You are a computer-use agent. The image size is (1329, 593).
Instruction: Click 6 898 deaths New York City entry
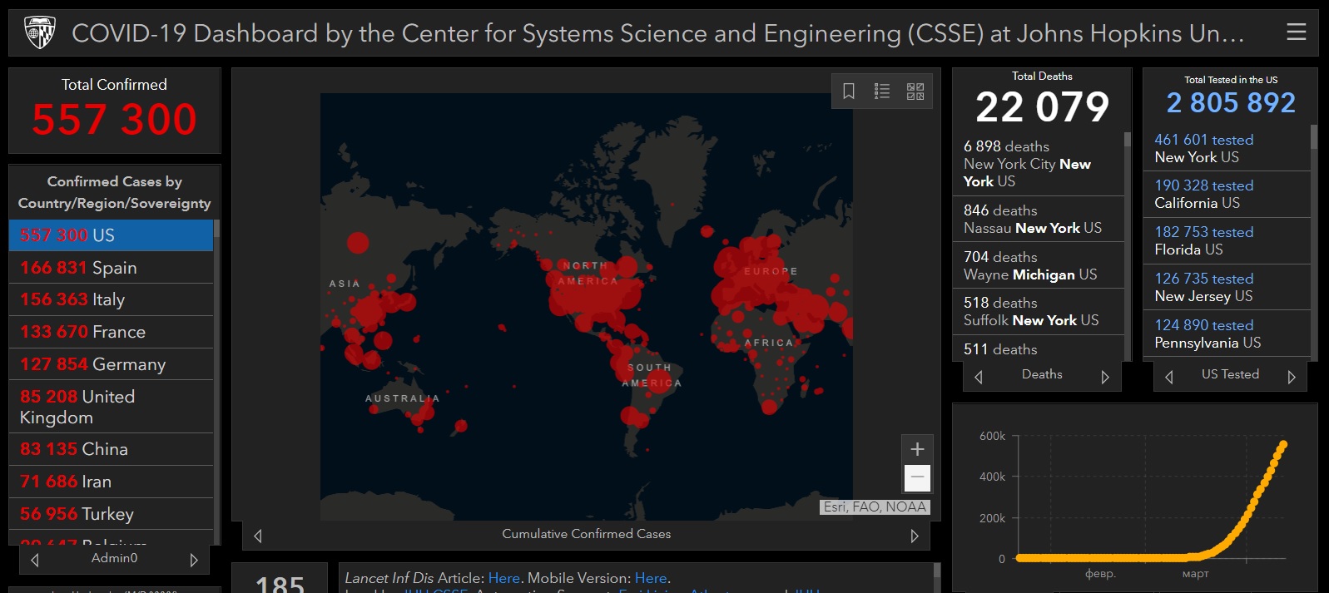[x=1038, y=164]
